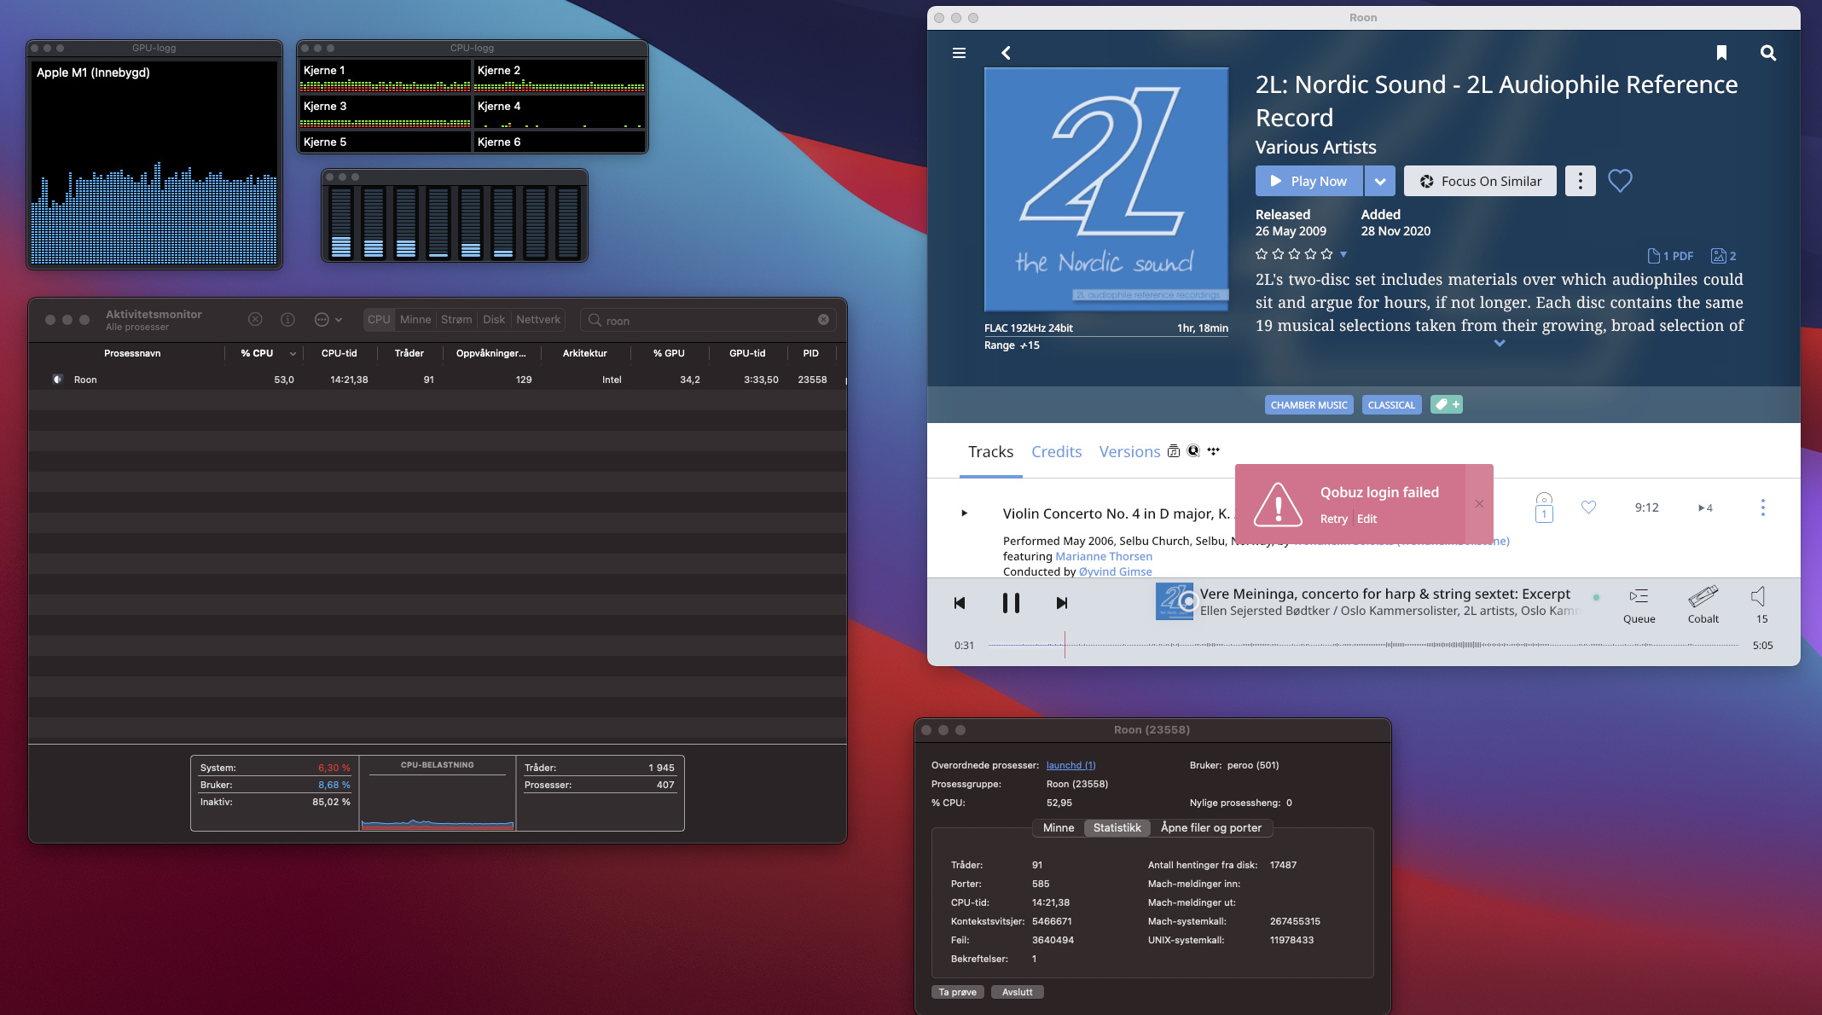Viewport: 1822px width, 1015px height.
Task: Select Minne tab in Roon process window
Action: point(1059,827)
